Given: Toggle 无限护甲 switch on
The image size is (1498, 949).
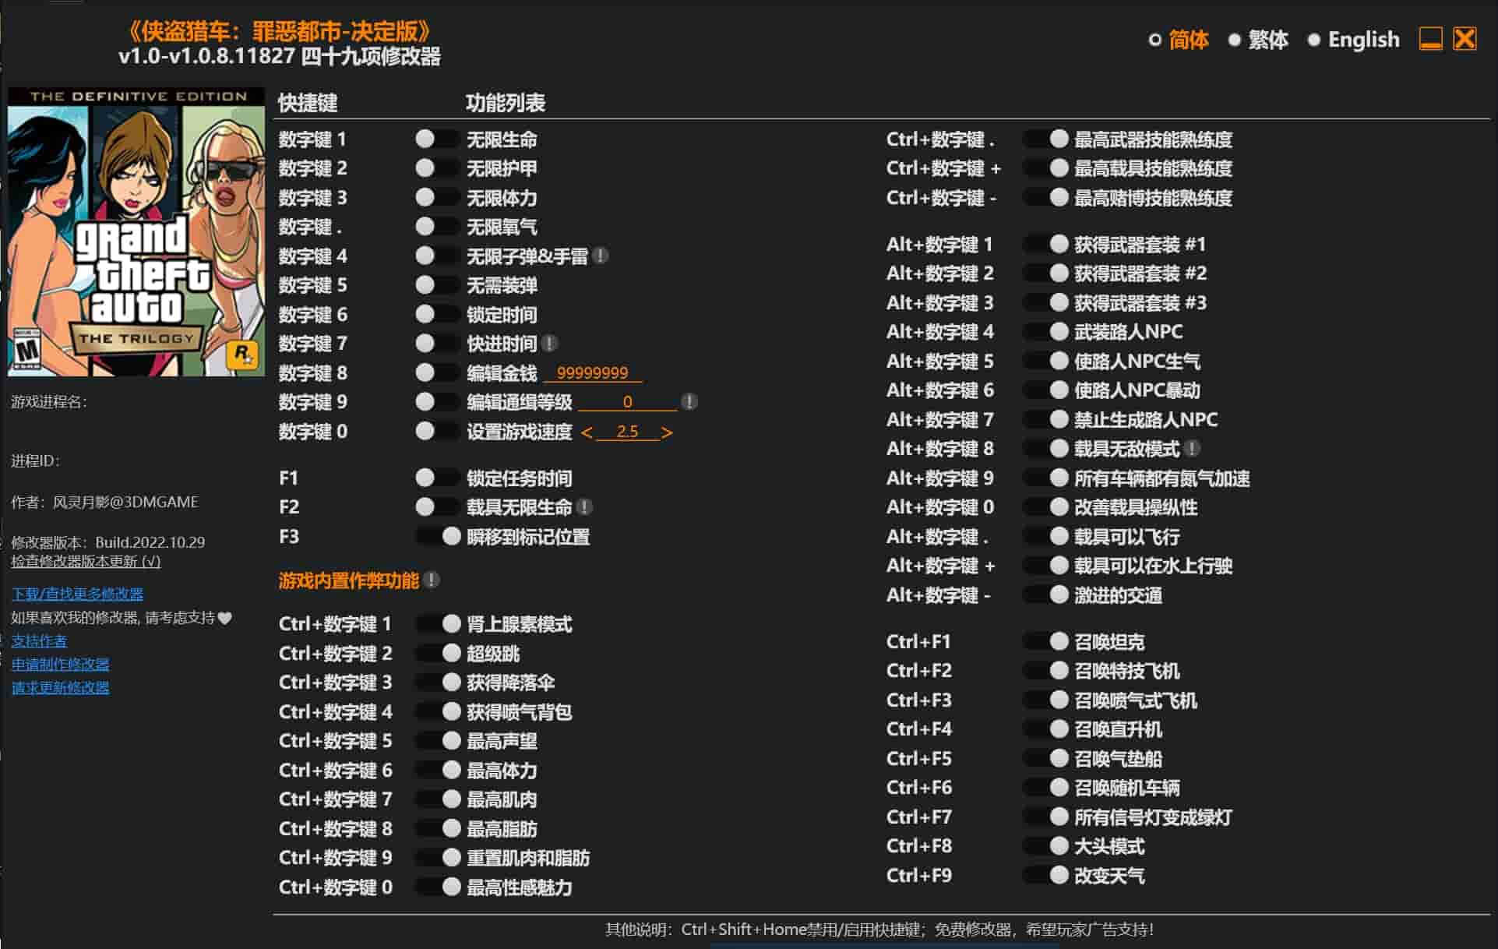Looking at the screenshot, I should click(435, 168).
